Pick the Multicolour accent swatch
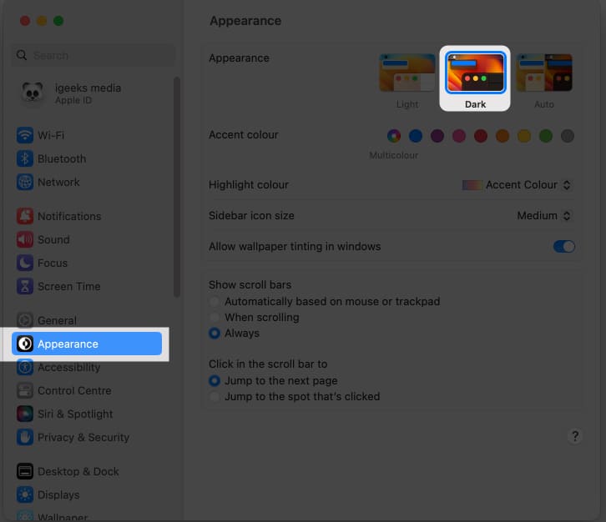Screen dimensions: 606x522 coord(394,136)
